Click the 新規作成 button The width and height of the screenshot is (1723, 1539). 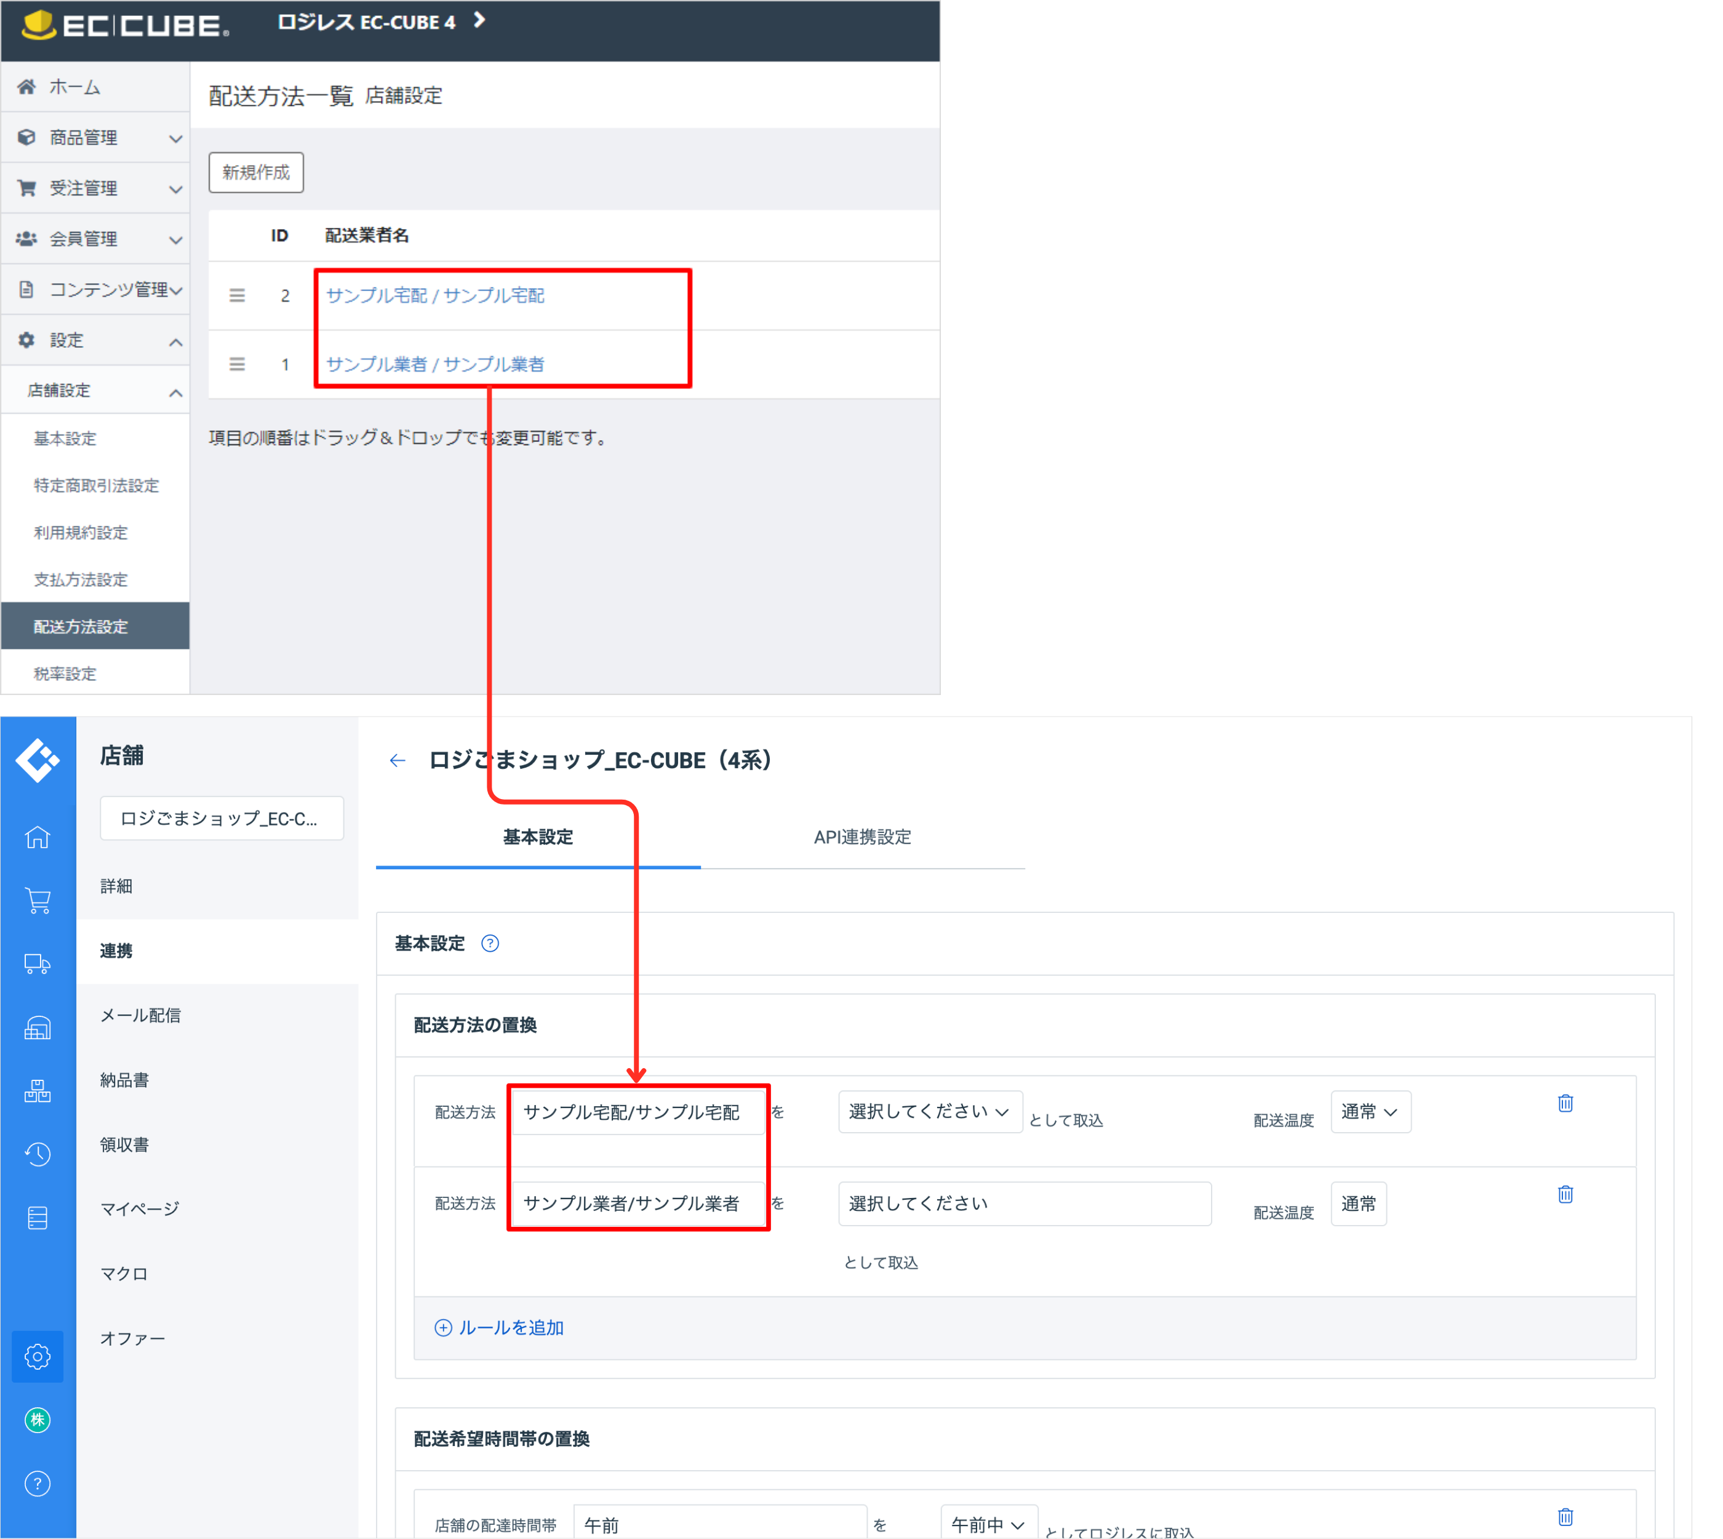pyautogui.click(x=255, y=172)
